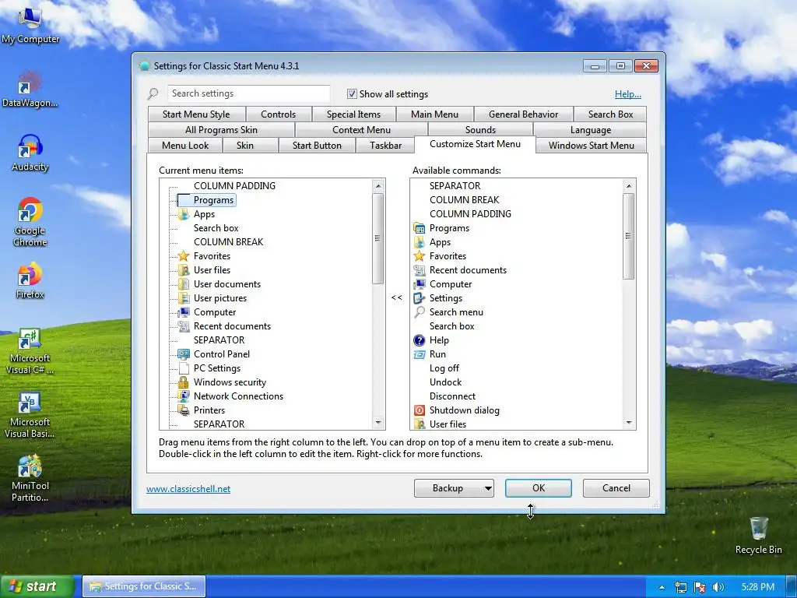Click the Network Connections icon
Viewport: 797px width, 598px height.
point(184,396)
